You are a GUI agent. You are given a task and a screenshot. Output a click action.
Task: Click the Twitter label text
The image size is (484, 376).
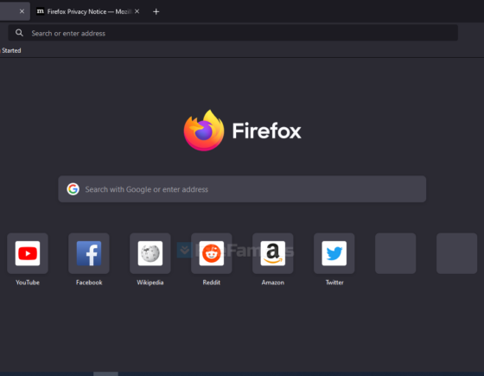[334, 282]
